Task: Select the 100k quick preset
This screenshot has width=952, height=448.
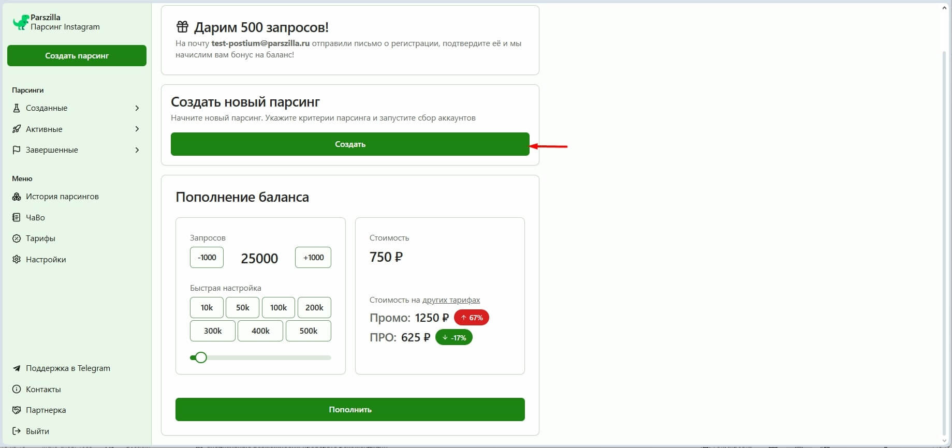Action: point(279,307)
